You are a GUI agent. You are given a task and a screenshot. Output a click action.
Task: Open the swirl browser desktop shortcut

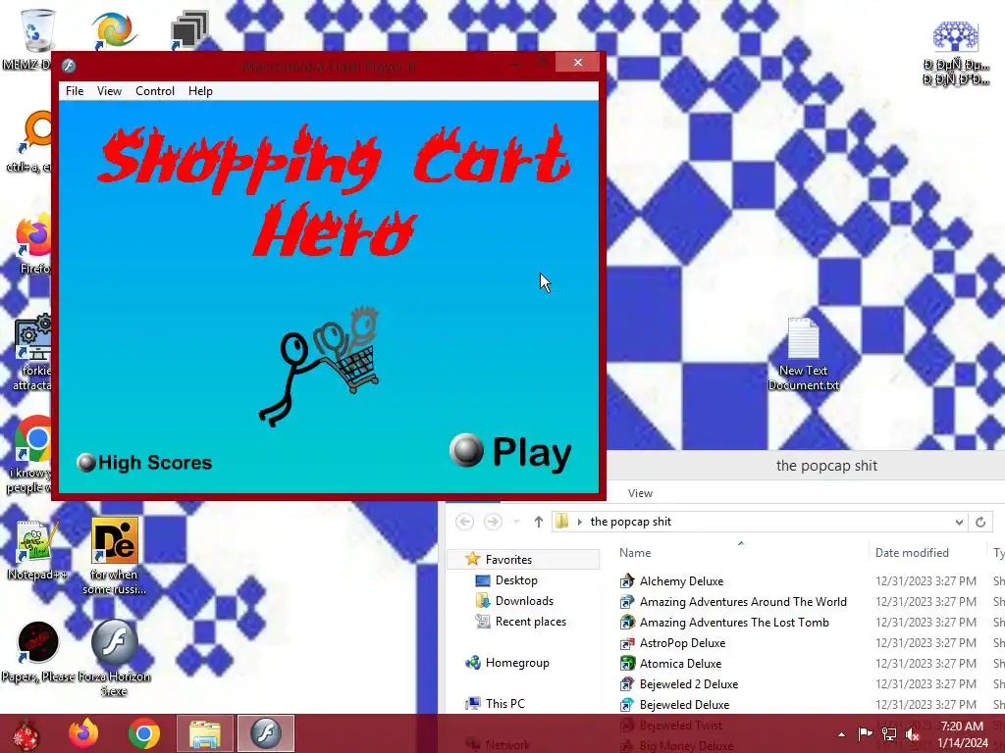[x=113, y=29]
